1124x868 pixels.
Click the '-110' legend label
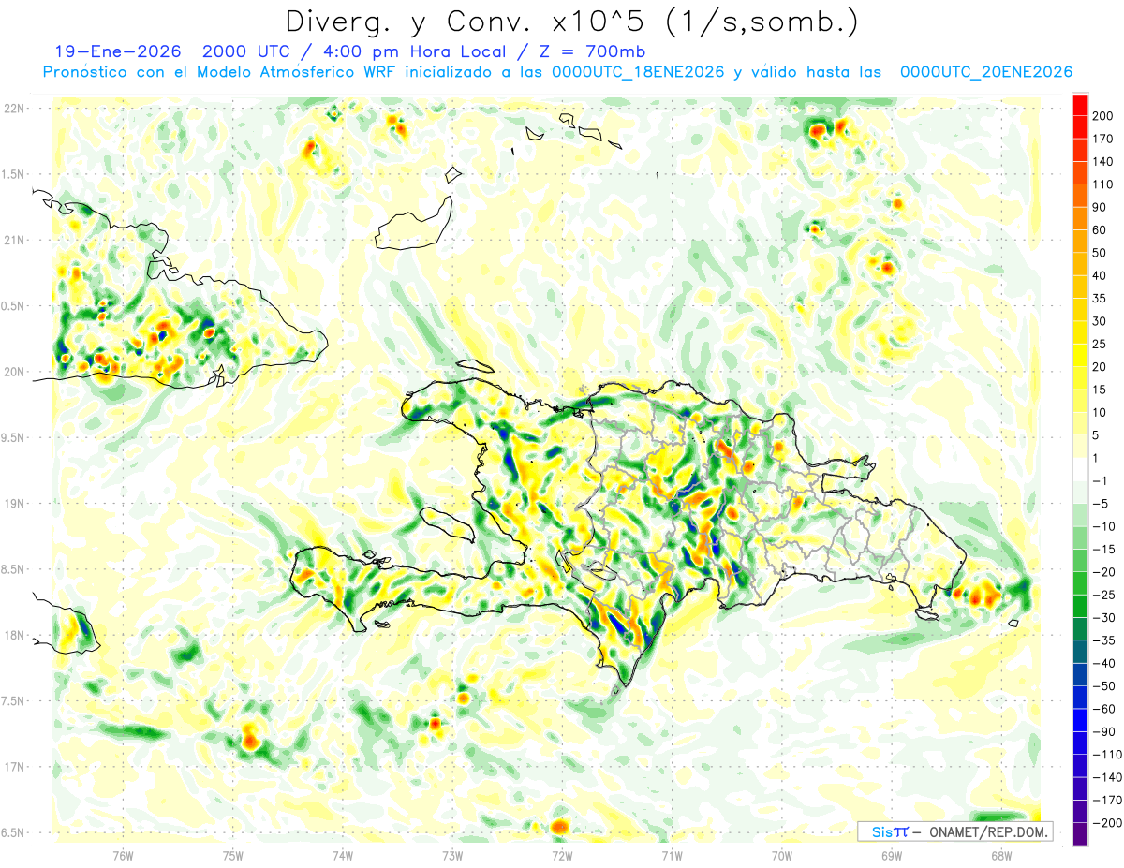pos(1107,754)
